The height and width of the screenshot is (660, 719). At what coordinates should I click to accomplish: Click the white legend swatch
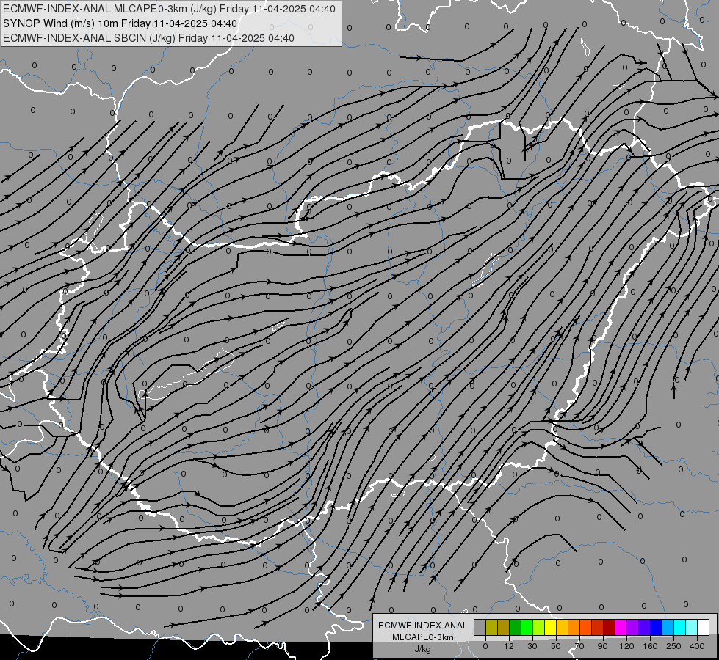click(x=703, y=628)
